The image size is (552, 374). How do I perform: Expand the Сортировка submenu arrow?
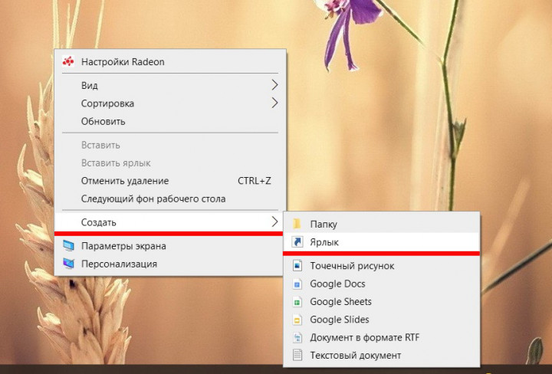pos(274,103)
